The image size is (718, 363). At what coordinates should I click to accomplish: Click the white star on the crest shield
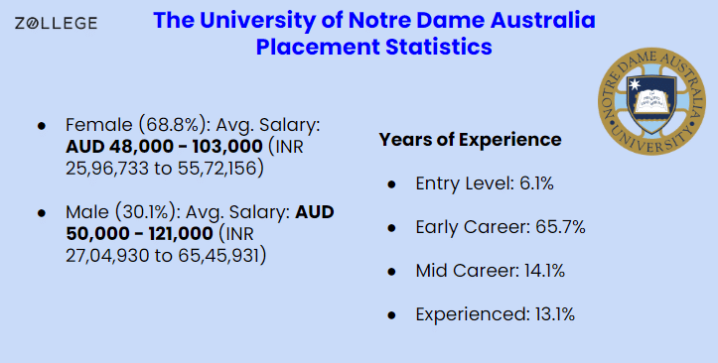click(x=635, y=85)
